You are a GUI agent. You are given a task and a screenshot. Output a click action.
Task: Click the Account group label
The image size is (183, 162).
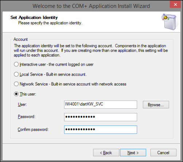coord(21,39)
